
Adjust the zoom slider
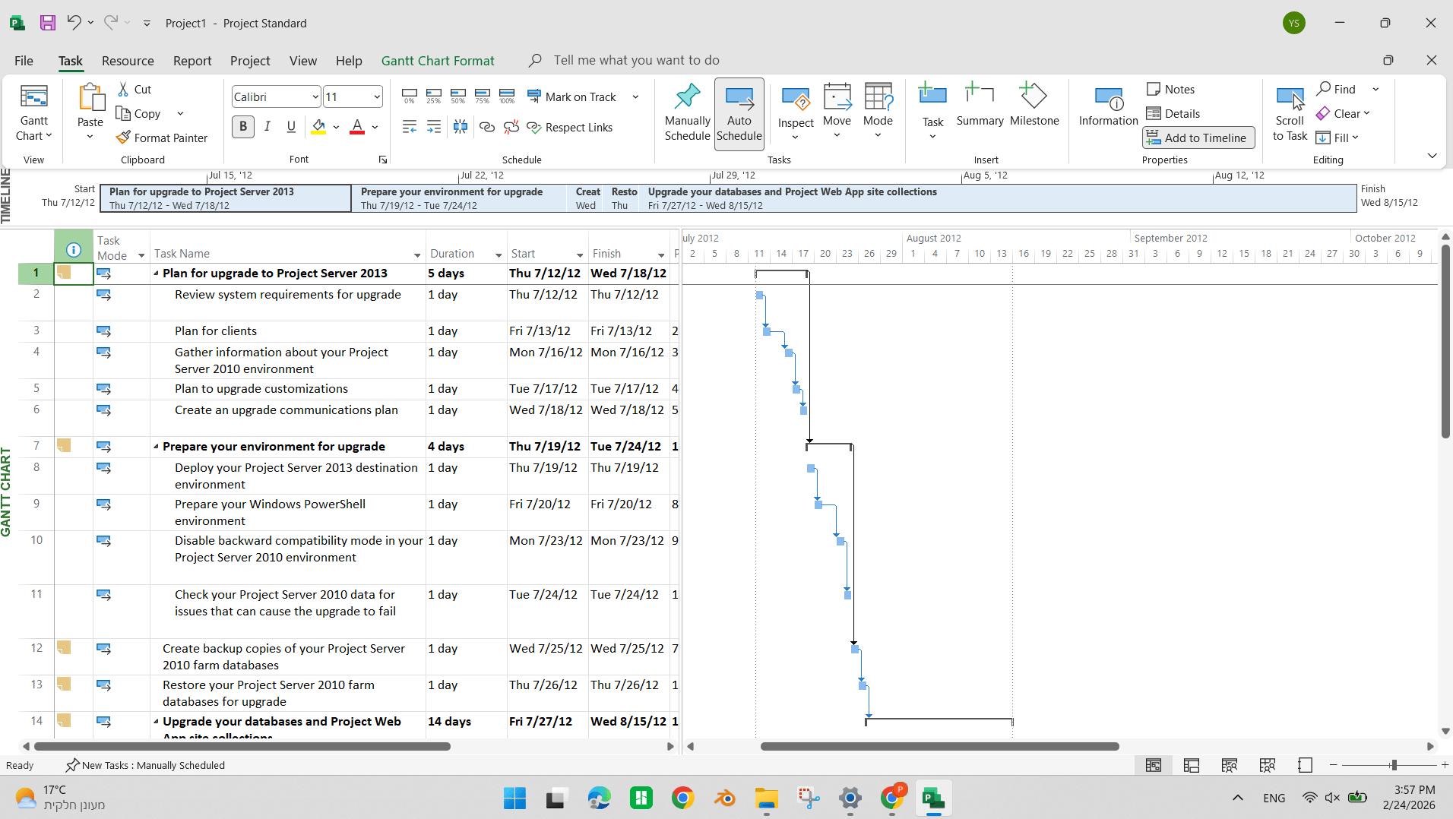(1393, 765)
